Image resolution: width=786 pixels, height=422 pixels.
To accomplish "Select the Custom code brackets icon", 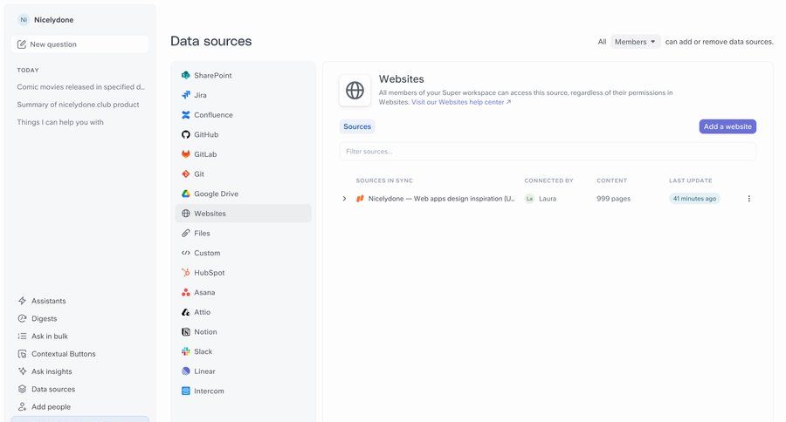I will tap(185, 253).
